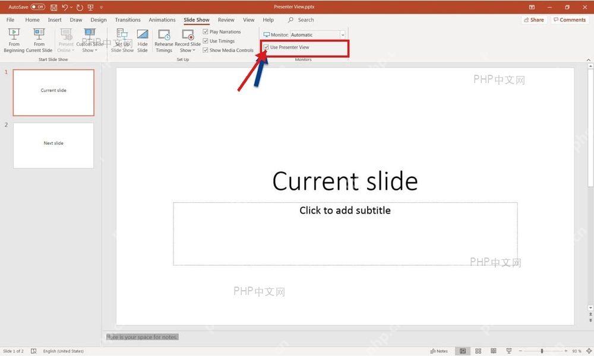Click the 93% zoom level
This screenshot has height=356, width=594.
(x=577, y=351)
